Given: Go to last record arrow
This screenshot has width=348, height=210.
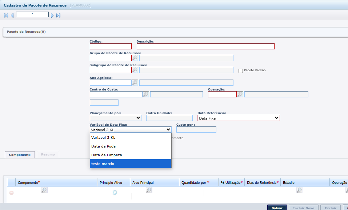Looking at the screenshot, I should click(59, 15).
